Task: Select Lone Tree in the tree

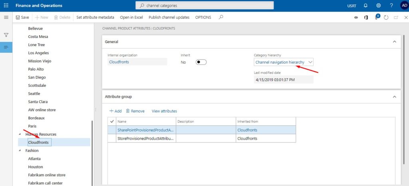Action: coord(36,45)
